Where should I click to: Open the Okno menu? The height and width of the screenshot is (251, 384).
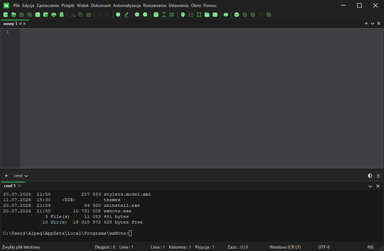pos(196,5)
